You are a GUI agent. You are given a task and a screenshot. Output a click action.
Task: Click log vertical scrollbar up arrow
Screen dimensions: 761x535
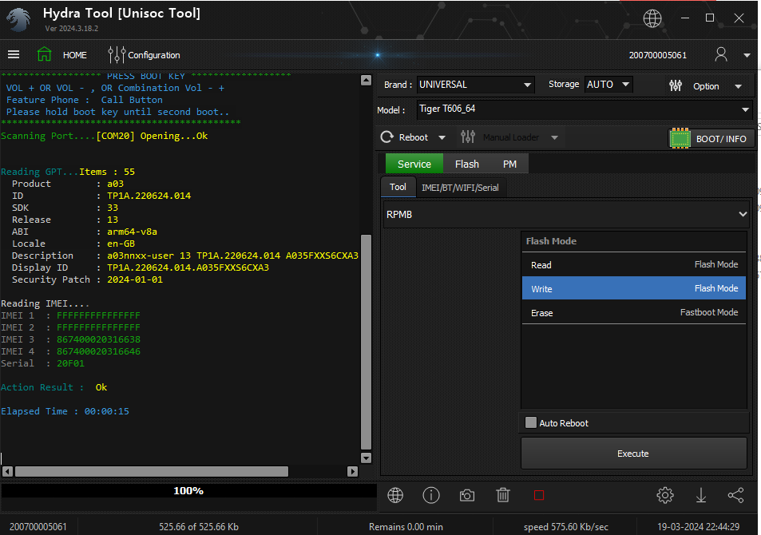(366, 80)
